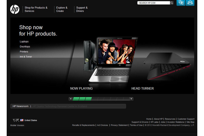Click Shop now for HP products heading
This screenshot has width=204, height=136.
point(38,30)
